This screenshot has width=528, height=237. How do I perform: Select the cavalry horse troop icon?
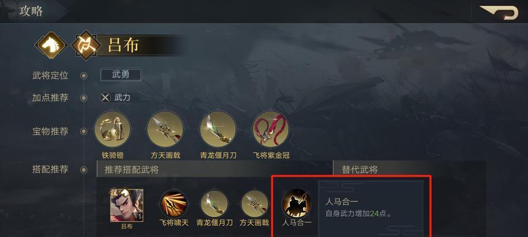pos(52,44)
